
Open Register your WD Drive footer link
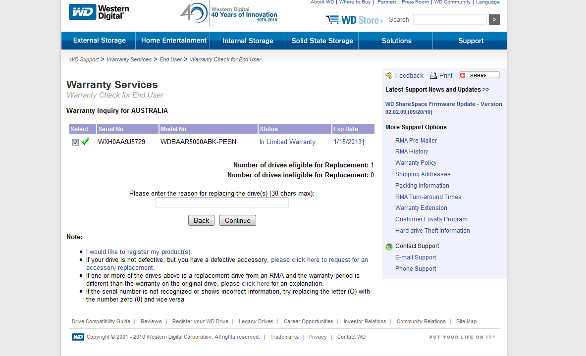pos(200,322)
